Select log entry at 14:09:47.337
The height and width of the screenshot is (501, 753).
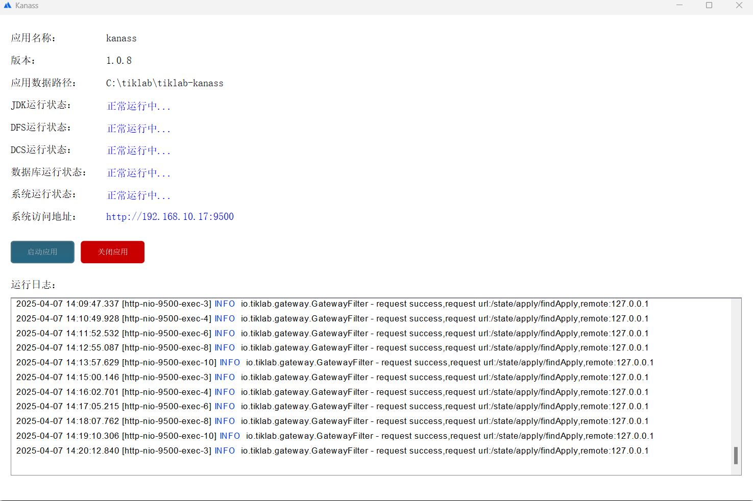click(332, 304)
